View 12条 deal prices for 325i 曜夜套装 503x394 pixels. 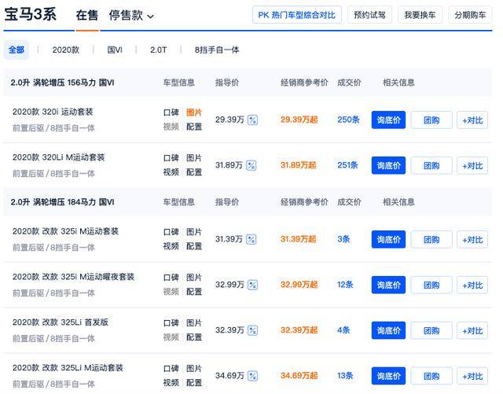345,285
